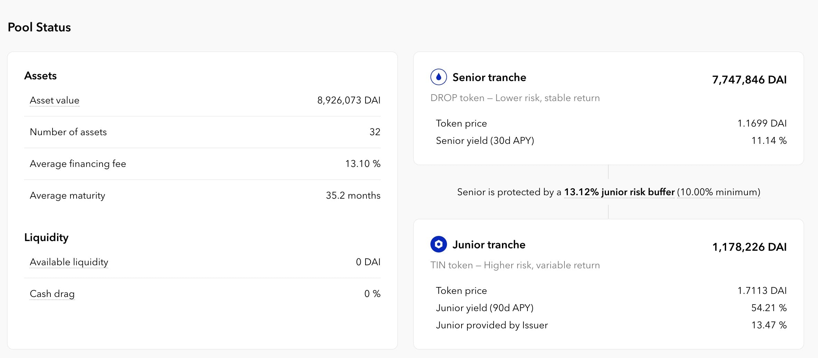The width and height of the screenshot is (818, 358).
Task: Click the 1,178,226 DAI junior value
Action: (x=749, y=247)
